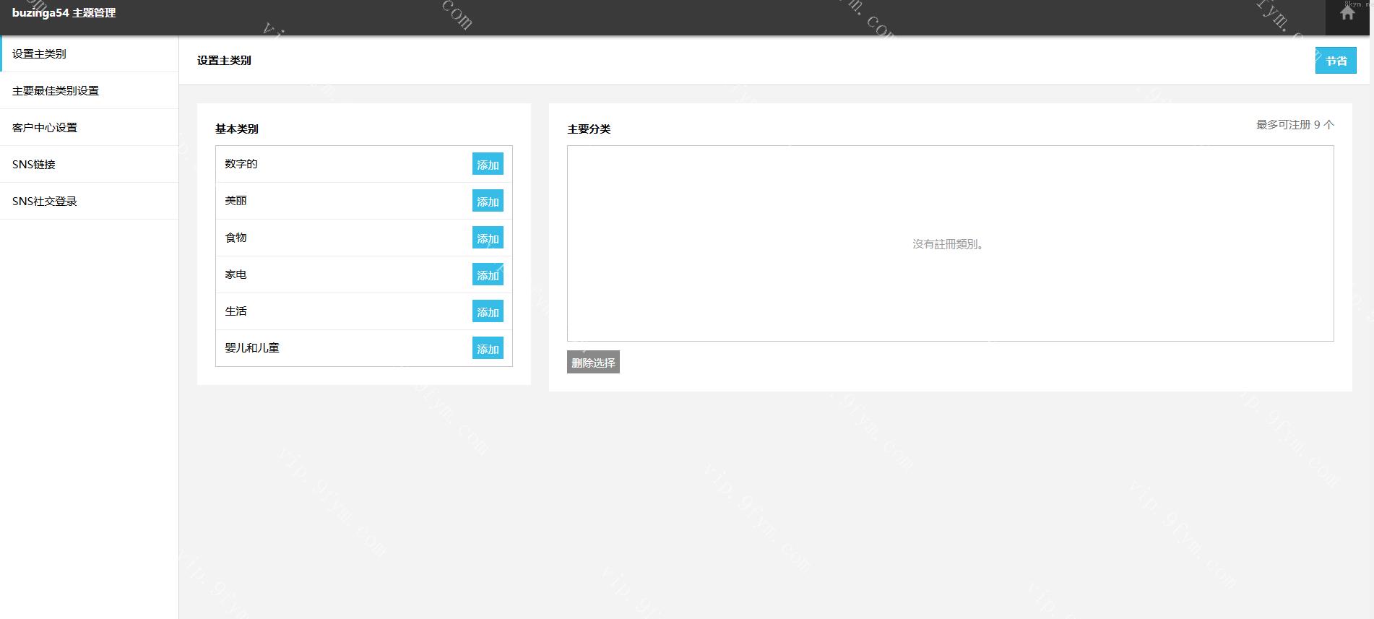Viewport: 1374px width, 619px height.
Task: Add the 家电 category
Action: (488, 275)
